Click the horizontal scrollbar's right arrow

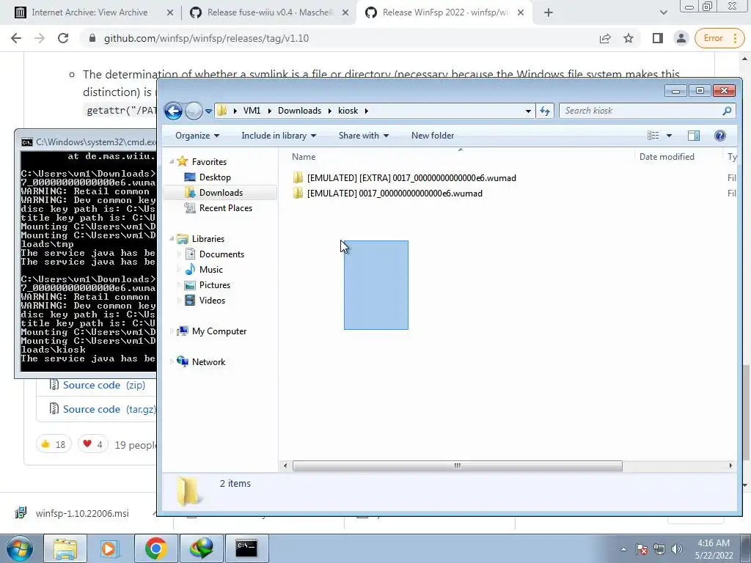coord(730,466)
